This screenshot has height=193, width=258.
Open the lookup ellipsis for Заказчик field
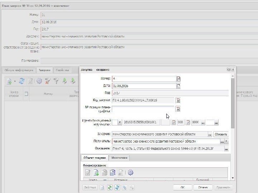pos(210,135)
